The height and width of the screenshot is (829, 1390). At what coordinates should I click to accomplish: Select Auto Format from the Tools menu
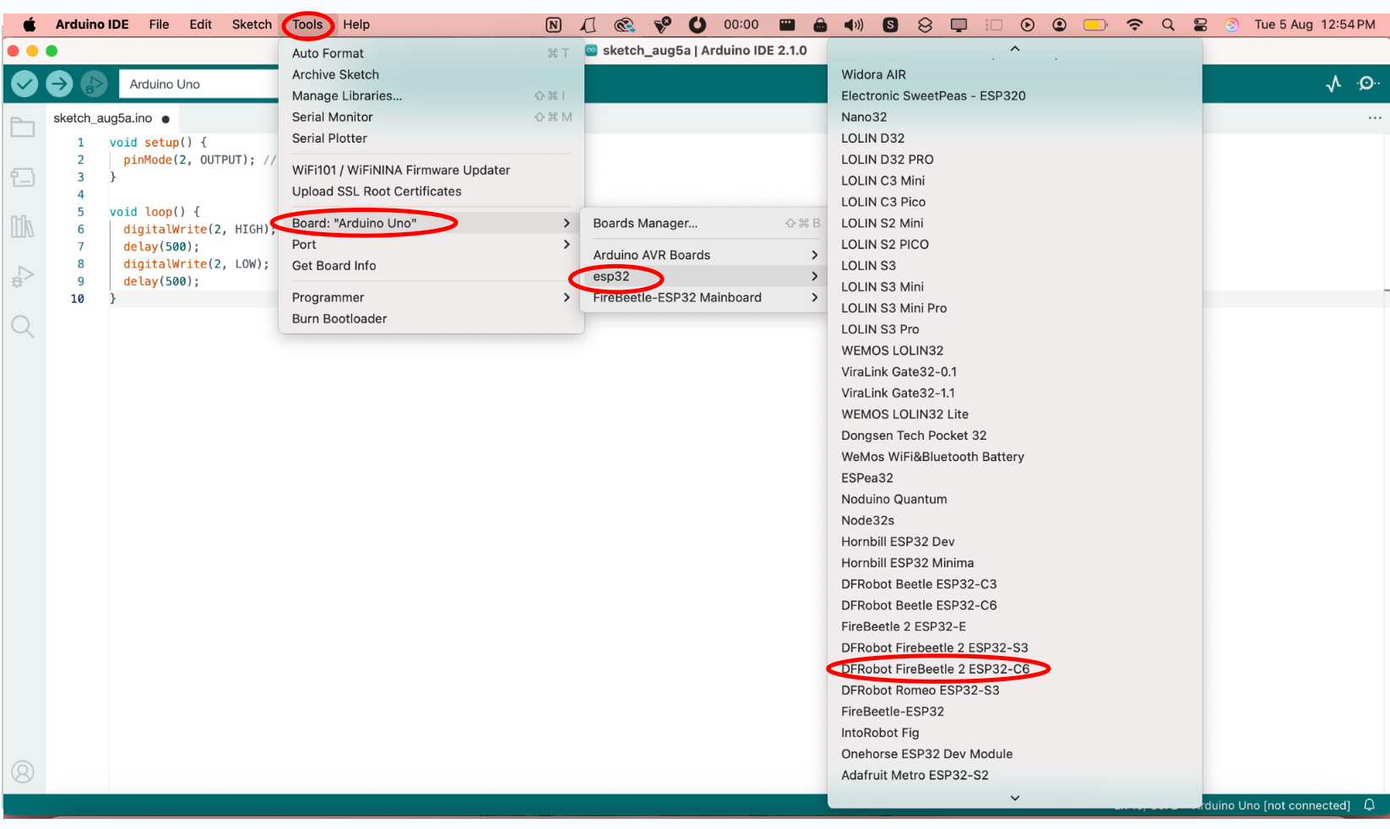click(x=431, y=53)
